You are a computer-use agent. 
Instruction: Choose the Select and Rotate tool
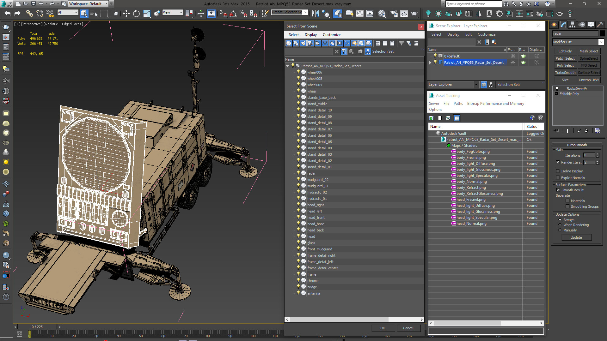pyautogui.click(x=136, y=13)
